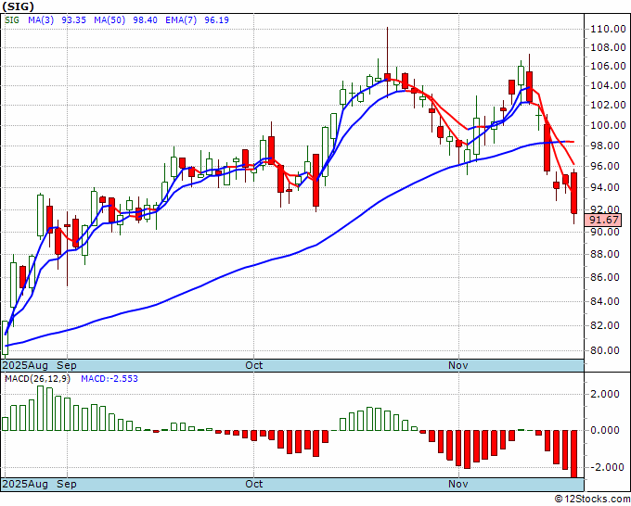Click the 91.67 last price tag
631x506 pixels.
603,220
